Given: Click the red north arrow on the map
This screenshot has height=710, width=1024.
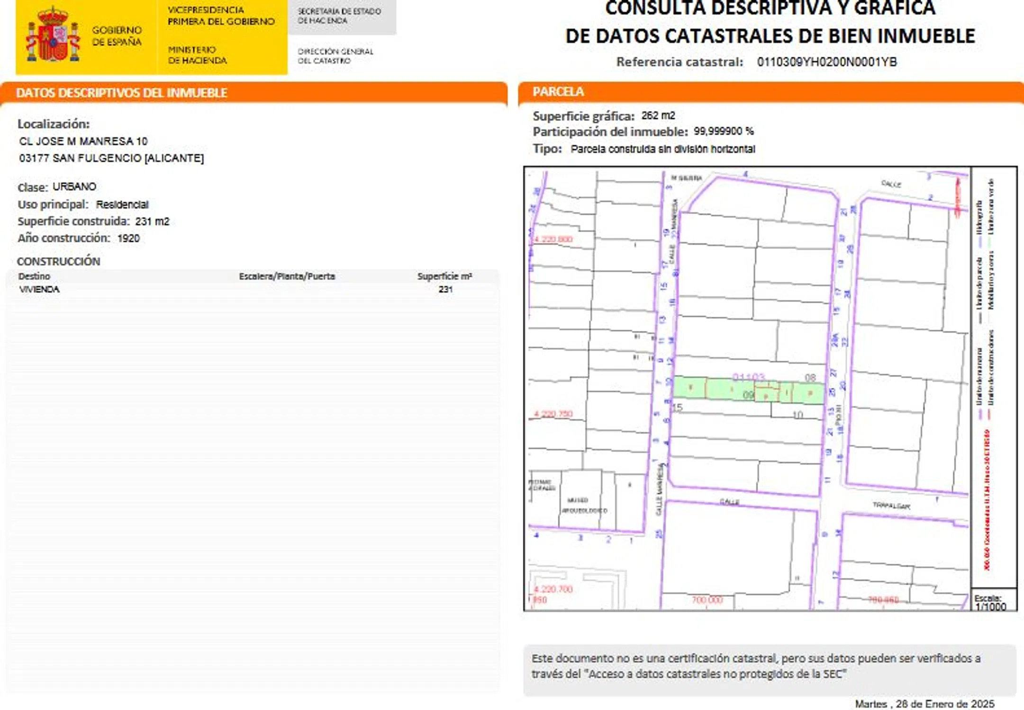Looking at the screenshot, I should pos(957,195).
